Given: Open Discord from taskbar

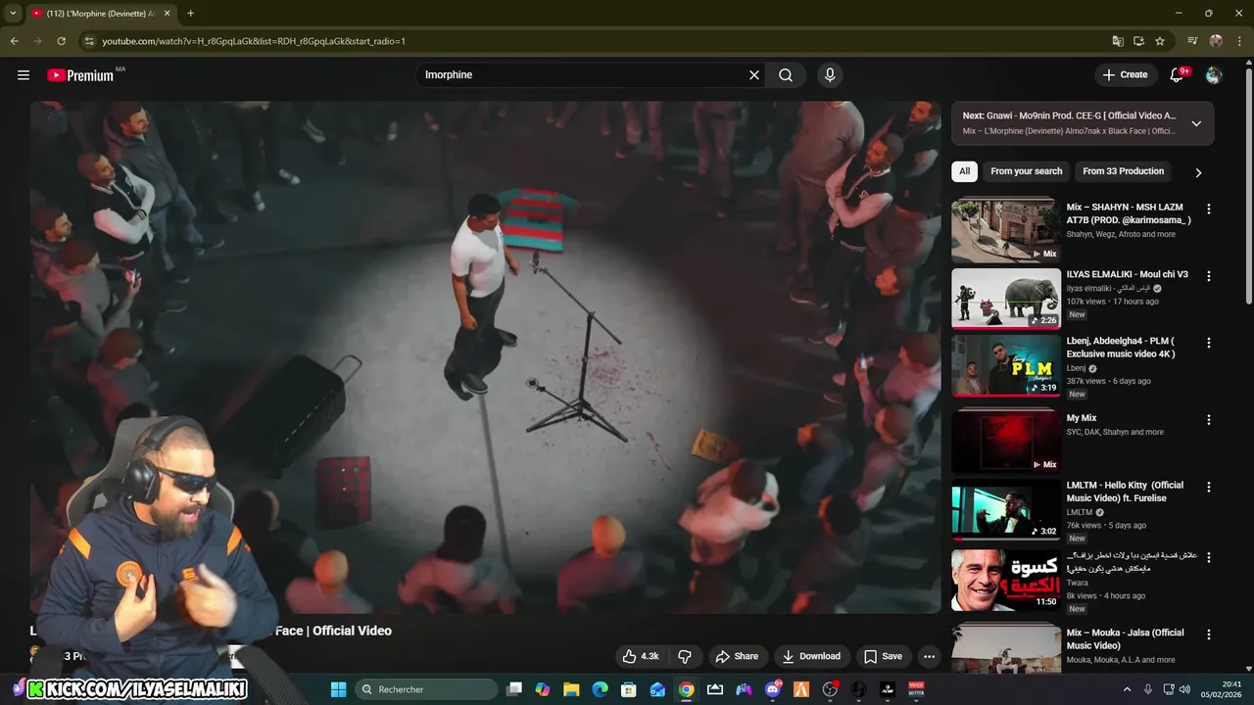Looking at the screenshot, I should coord(773,689).
